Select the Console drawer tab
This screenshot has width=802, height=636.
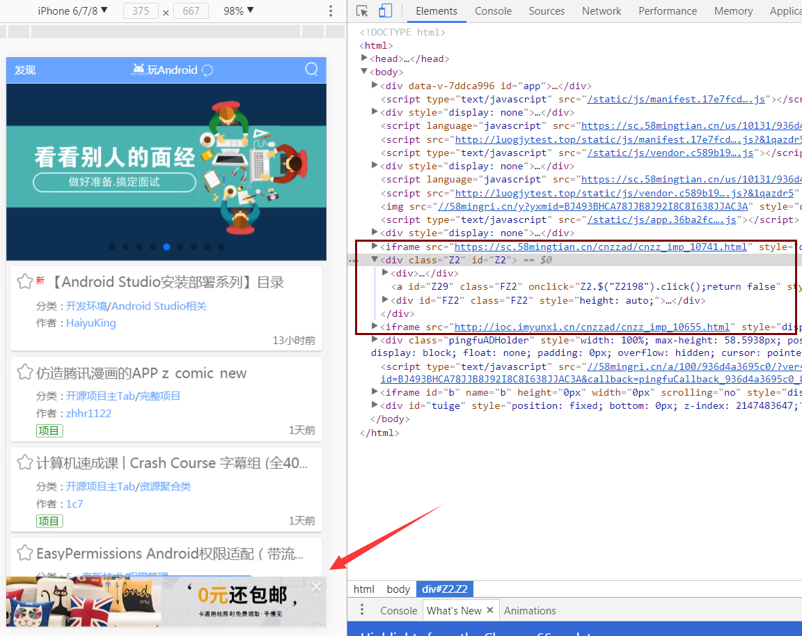(x=398, y=610)
